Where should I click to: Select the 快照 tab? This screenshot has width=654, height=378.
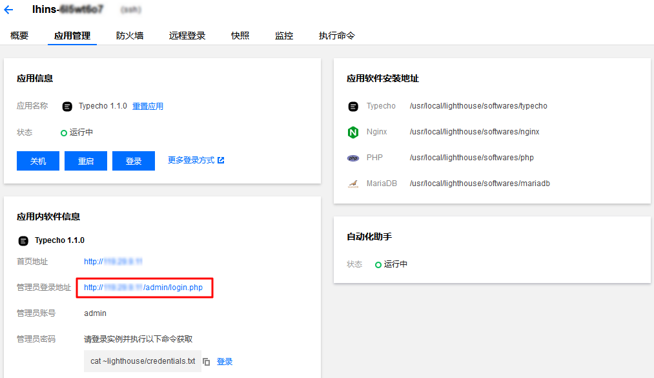(x=240, y=36)
